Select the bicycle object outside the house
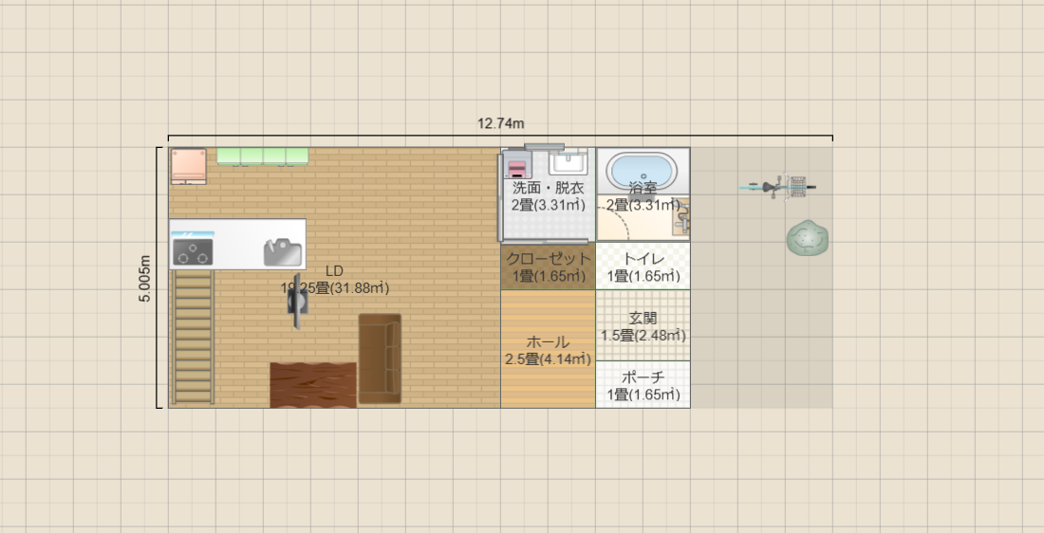This screenshot has height=533, width=1044. point(777,187)
